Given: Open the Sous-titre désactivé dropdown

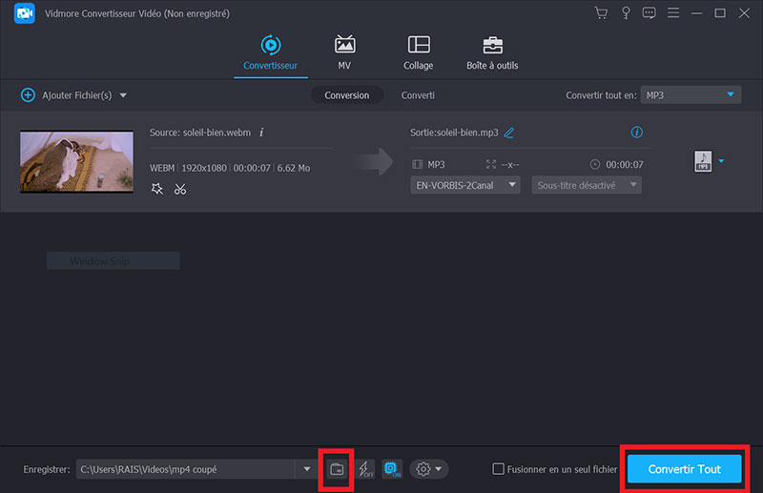Looking at the screenshot, I should click(x=587, y=185).
